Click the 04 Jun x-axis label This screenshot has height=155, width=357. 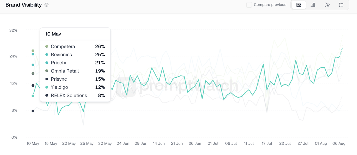(x=123, y=143)
